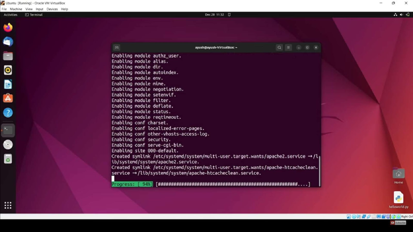Click the volume icon in the Ubuntu top bar
The width and height of the screenshot is (413, 232).
click(x=401, y=15)
